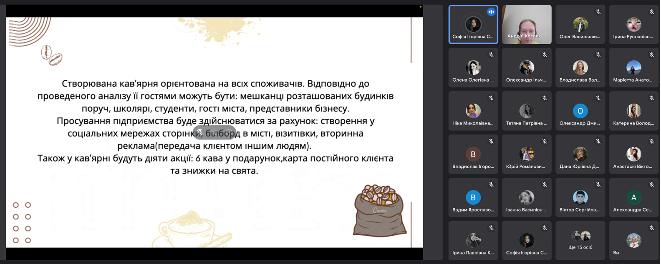This screenshot has width=661, height=264.
Task: Click the muted mic icon on Ірина Русланівна's tile
Action: tap(651, 12)
